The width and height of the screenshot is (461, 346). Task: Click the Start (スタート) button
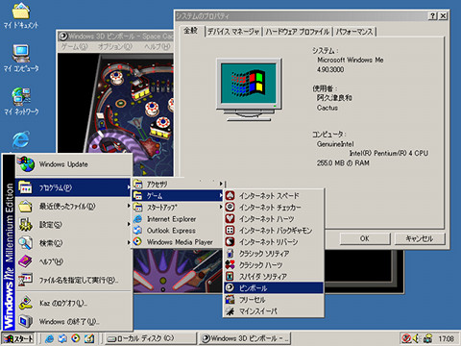[x=19, y=338]
